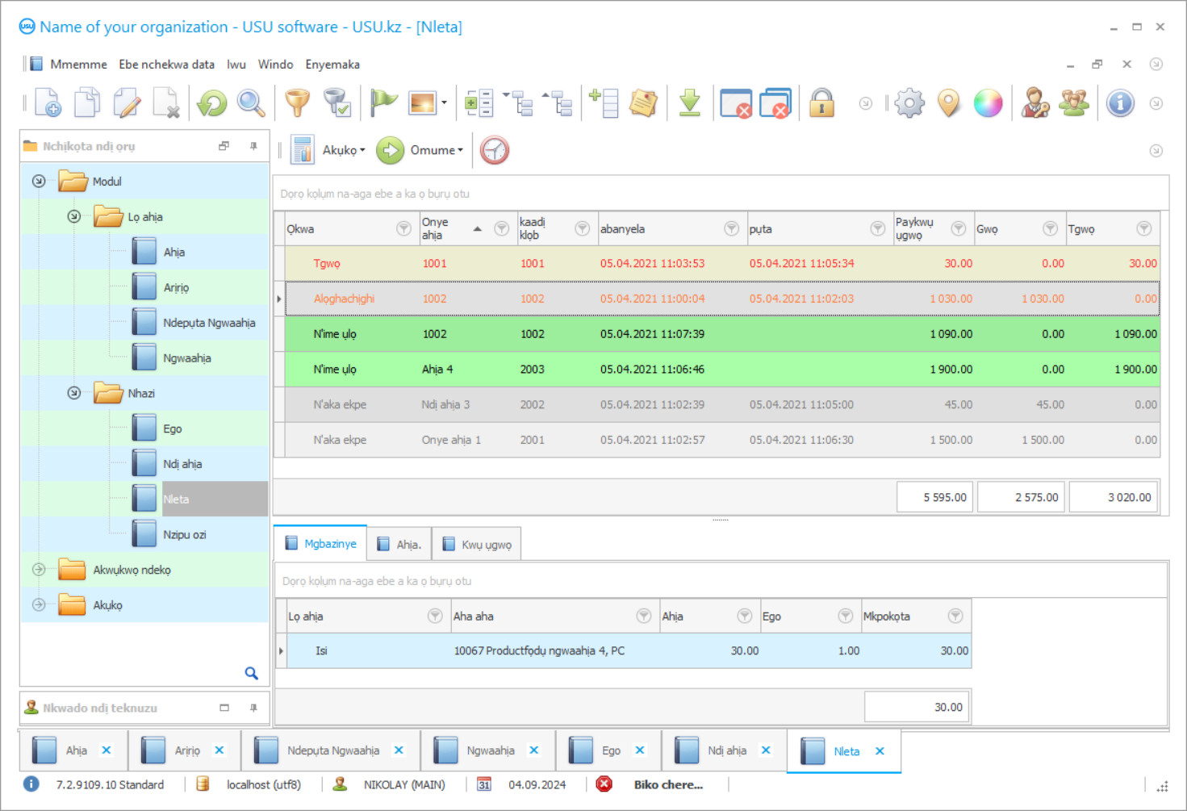Screen dimensions: 1187x811
Task: Open settings gear icon in toolbar
Action: 909,103
